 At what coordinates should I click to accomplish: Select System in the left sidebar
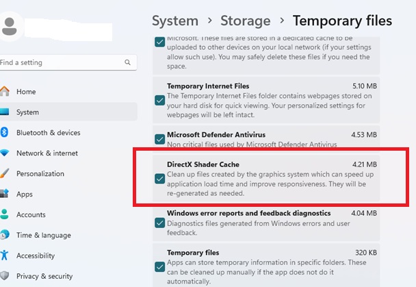[27, 112]
